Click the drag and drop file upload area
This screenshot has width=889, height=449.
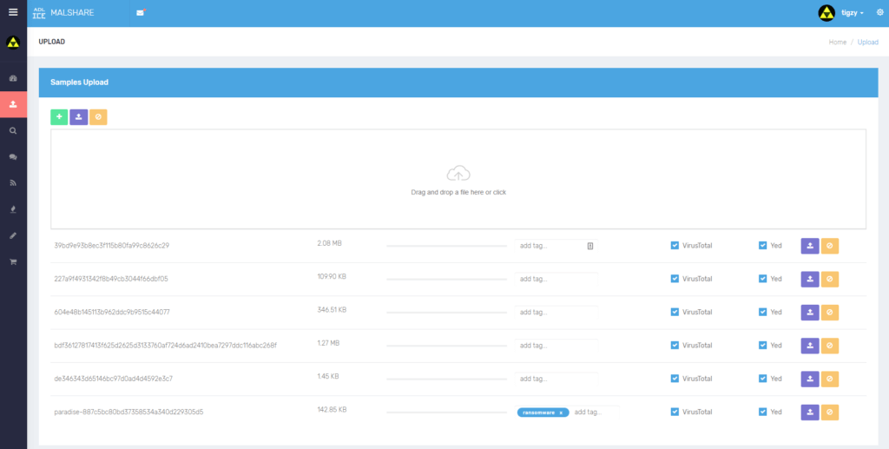click(458, 179)
